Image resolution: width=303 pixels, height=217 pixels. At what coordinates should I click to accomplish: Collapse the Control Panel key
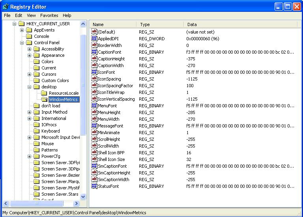pos(22,43)
